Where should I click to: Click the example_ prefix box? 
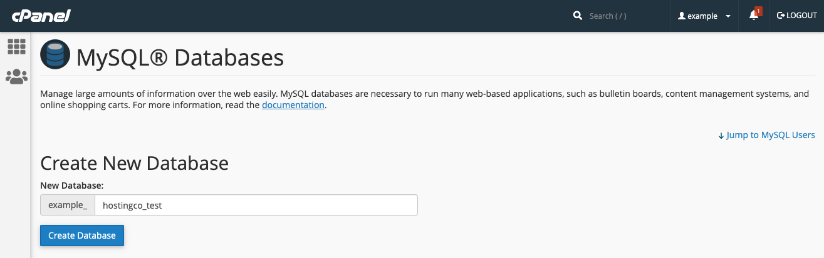[68, 205]
